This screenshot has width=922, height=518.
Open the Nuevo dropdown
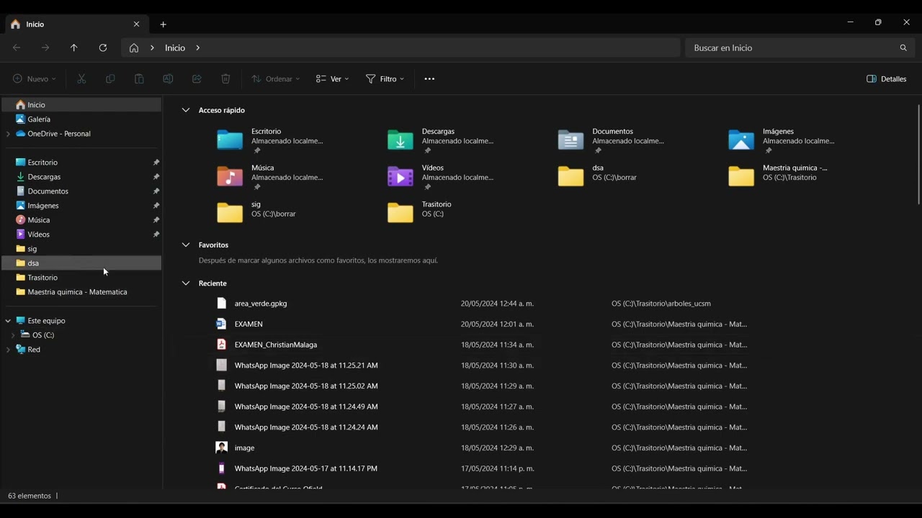[x=35, y=79]
